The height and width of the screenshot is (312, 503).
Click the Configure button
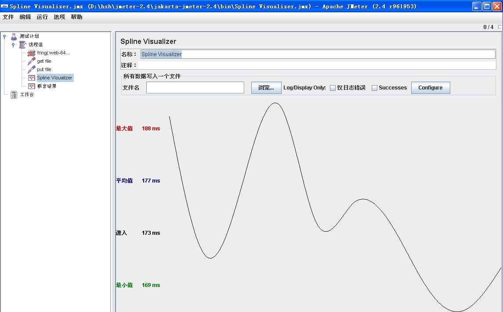431,88
